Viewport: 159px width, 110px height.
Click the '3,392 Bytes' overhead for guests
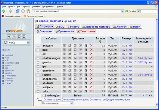[x=143, y=62]
